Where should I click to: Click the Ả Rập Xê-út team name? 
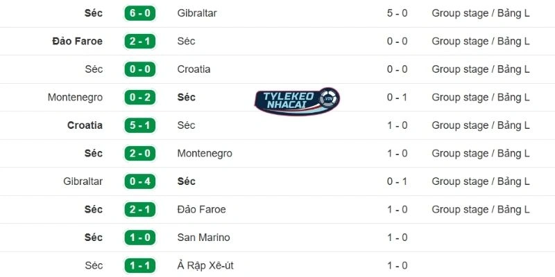coord(210,265)
